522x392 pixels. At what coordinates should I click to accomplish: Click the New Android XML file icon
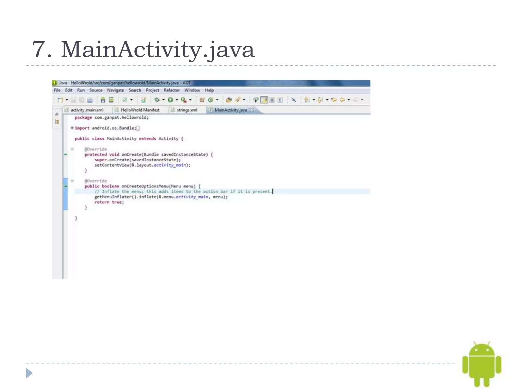[143, 100]
